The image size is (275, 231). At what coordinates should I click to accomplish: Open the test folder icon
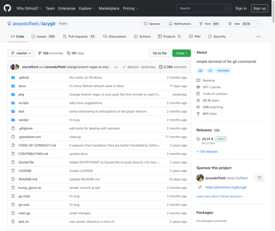pos(13,111)
